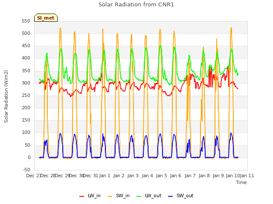Click the Time axis label
This screenshot has width=273, height=204.
[241, 182]
